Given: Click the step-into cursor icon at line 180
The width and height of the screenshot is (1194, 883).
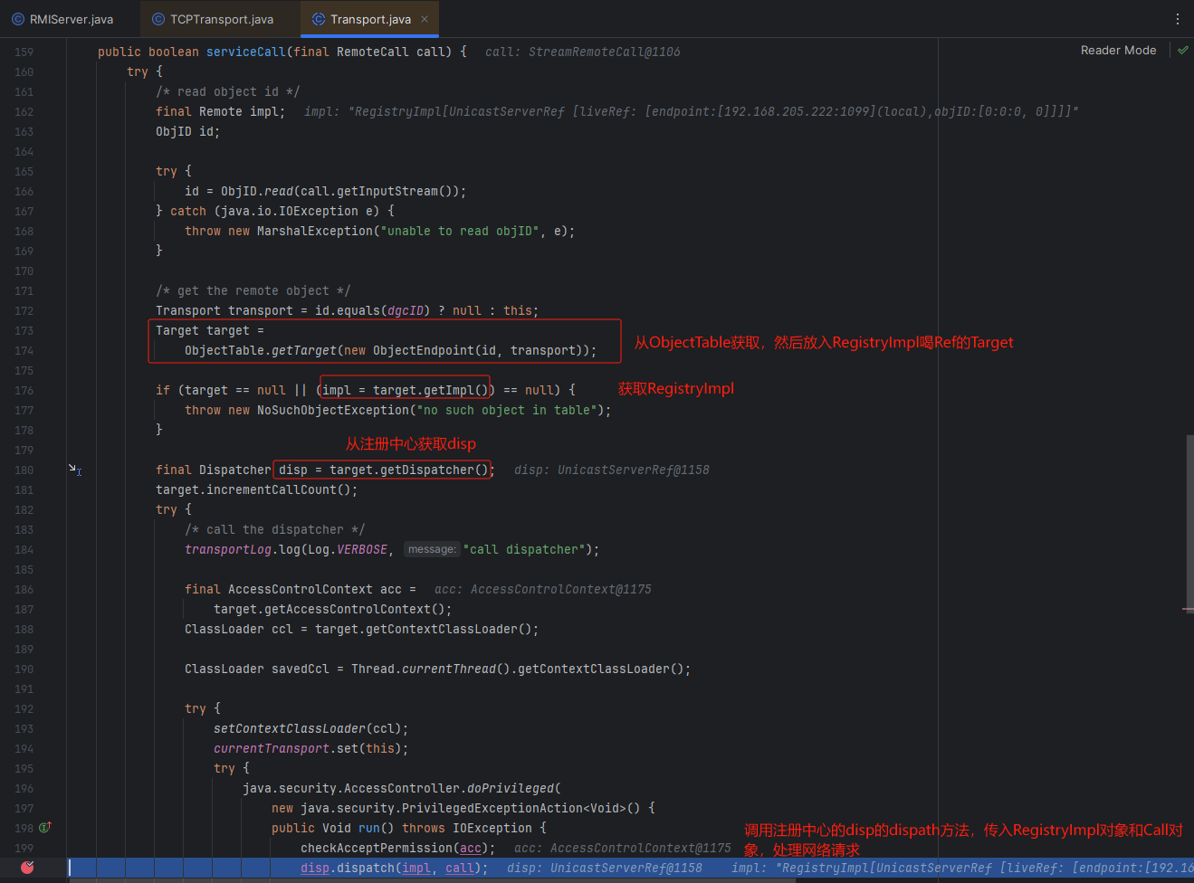Looking at the screenshot, I should click(x=75, y=470).
